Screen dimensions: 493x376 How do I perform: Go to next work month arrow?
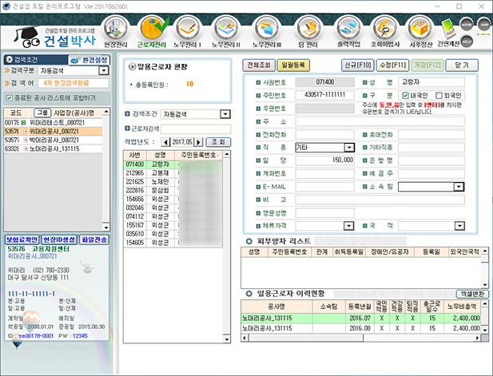coord(198,142)
